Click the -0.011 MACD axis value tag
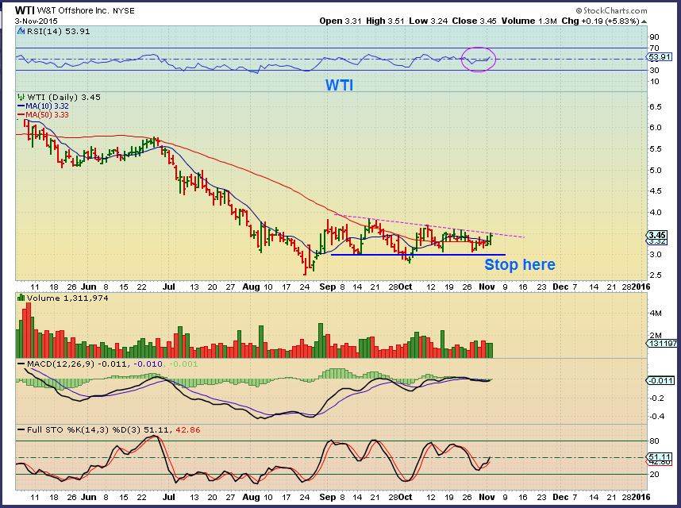681x508 pixels. pos(660,380)
